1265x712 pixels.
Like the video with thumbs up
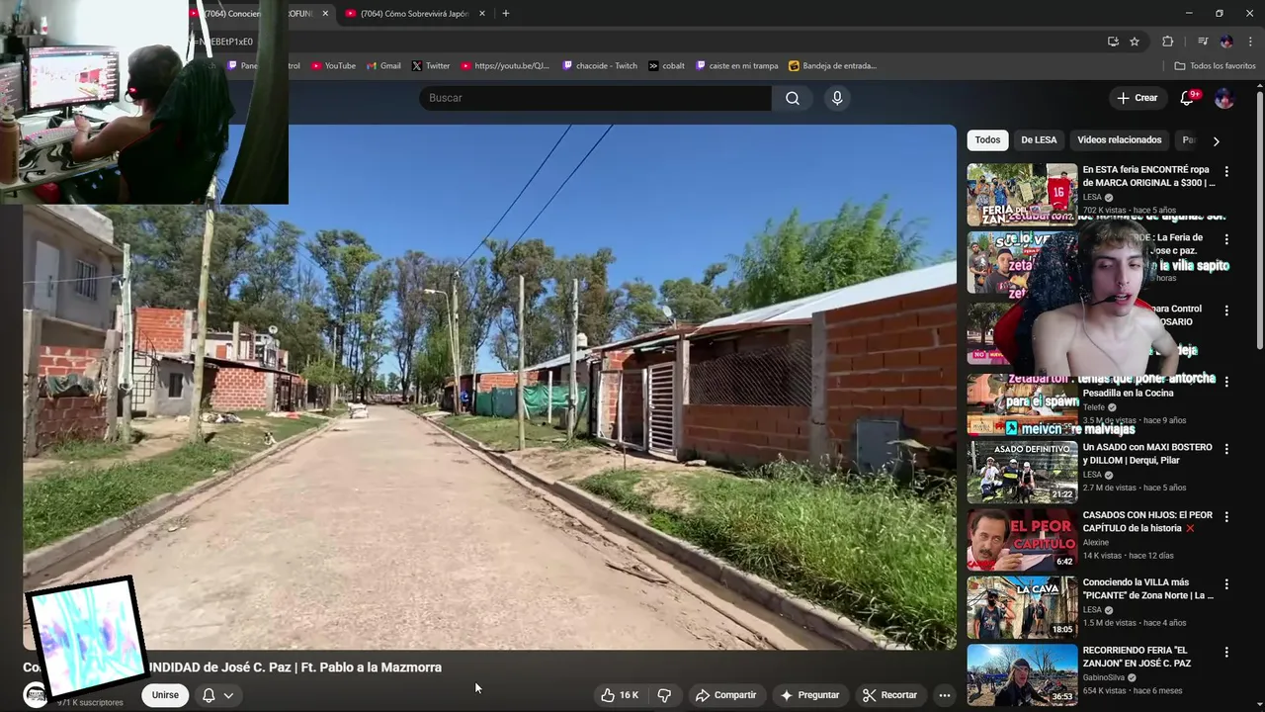click(x=620, y=695)
